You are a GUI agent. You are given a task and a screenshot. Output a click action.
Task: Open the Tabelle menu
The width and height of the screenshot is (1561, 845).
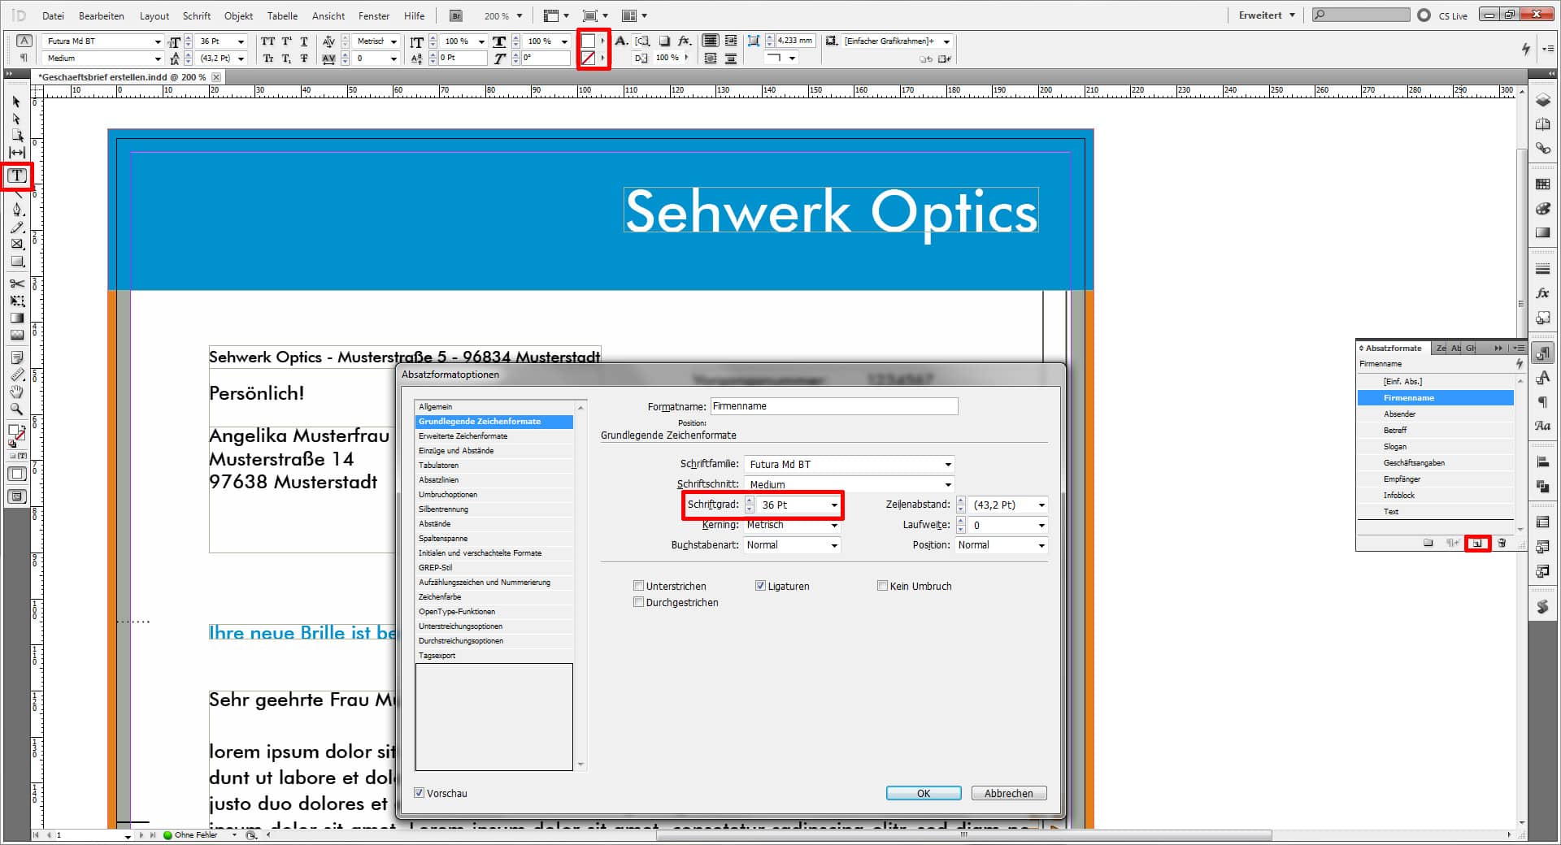(282, 15)
